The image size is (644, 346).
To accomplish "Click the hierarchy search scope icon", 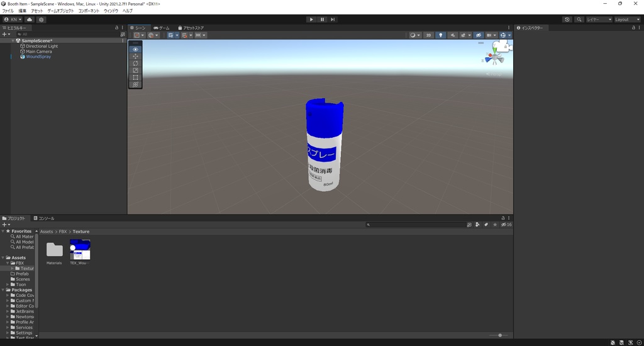I will [x=123, y=35].
